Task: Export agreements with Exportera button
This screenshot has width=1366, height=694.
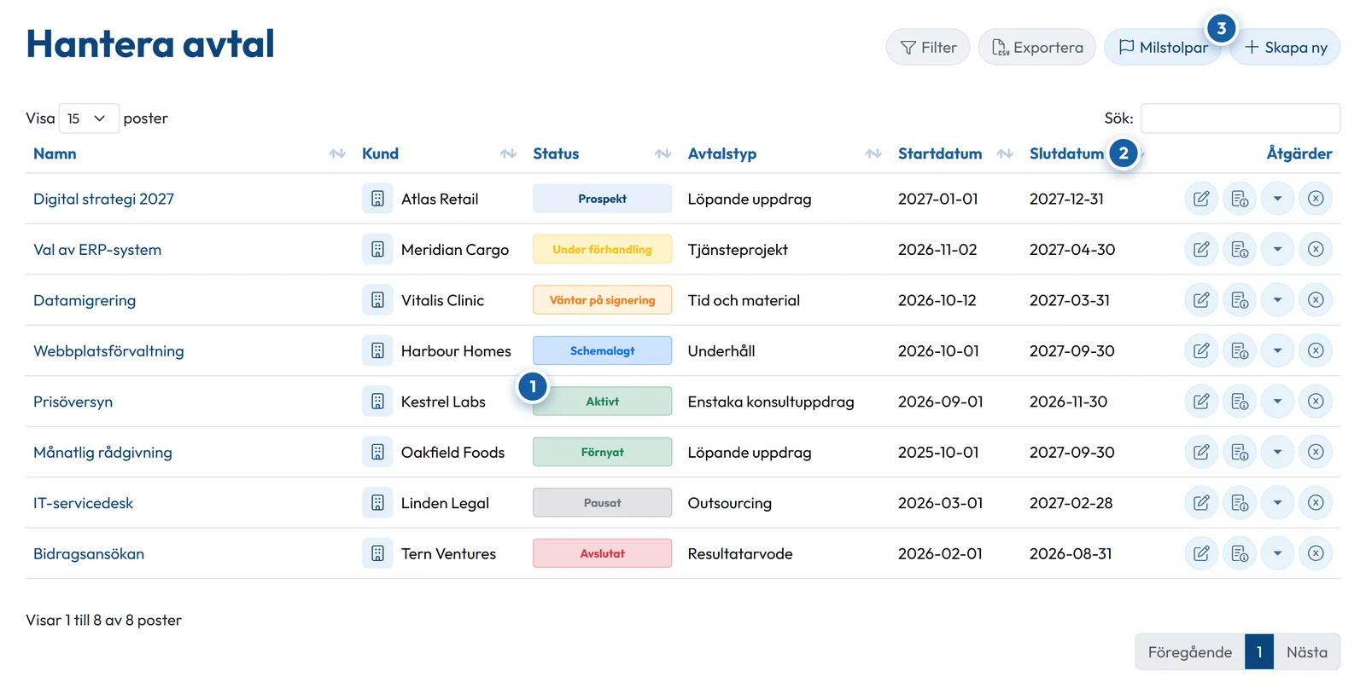Action: click(1036, 47)
